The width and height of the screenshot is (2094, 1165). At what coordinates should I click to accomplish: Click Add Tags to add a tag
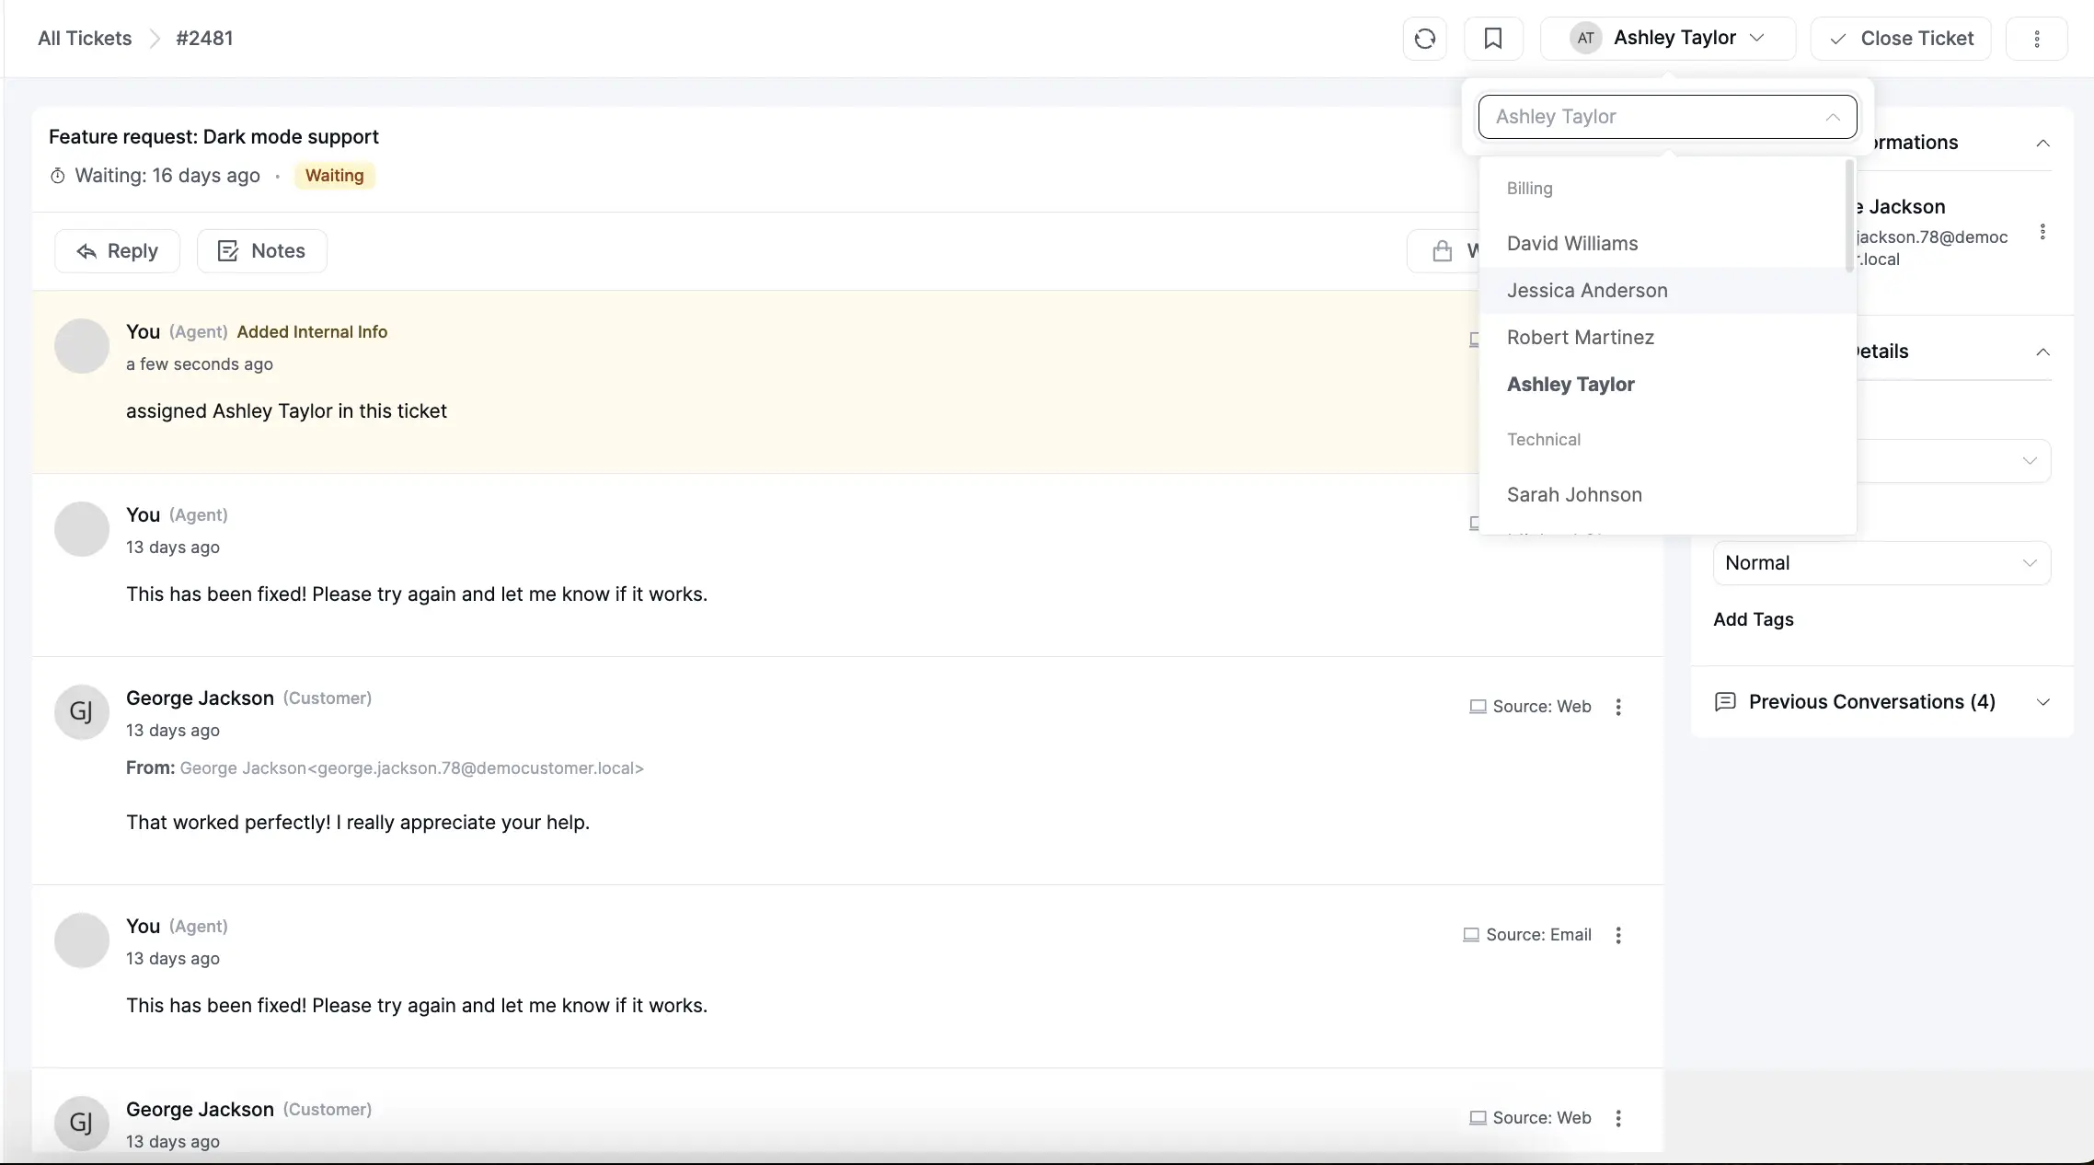(x=1753, y=618)
